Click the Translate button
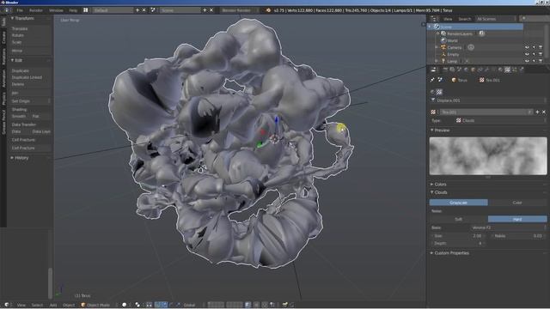 tap(31, 28)
